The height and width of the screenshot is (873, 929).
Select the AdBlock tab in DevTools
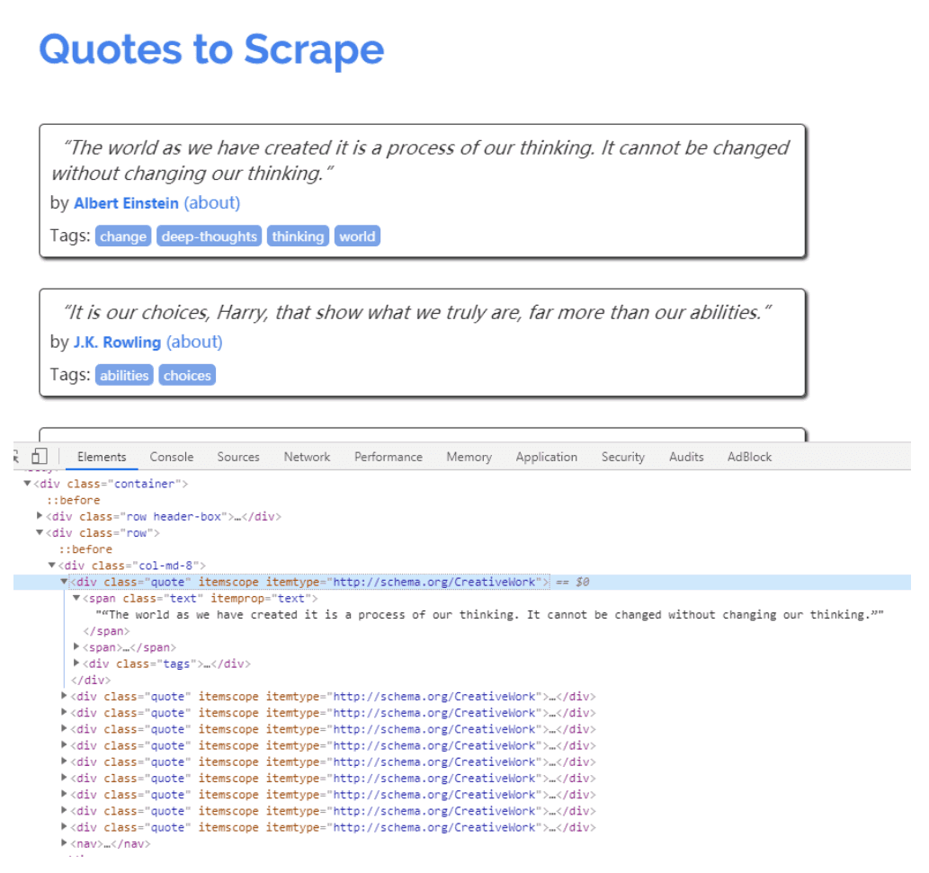pyautogui.click(x=749, y=457)
